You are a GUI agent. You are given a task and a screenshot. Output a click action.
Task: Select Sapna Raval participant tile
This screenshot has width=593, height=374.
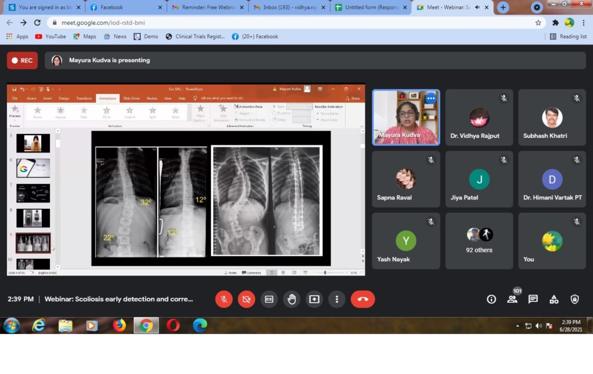pos(406,179)
